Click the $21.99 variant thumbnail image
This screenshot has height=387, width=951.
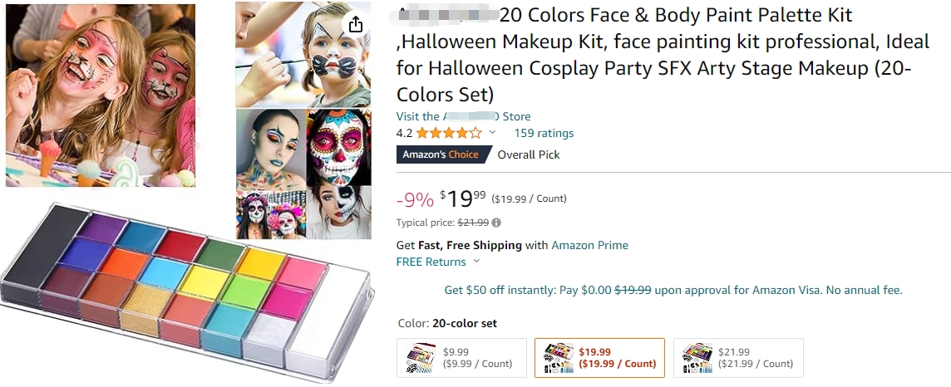[697, 357]
